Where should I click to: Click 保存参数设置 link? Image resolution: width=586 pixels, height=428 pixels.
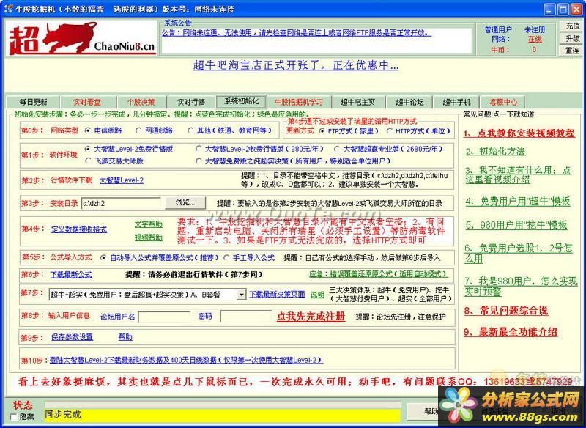[x=72, y=337]
